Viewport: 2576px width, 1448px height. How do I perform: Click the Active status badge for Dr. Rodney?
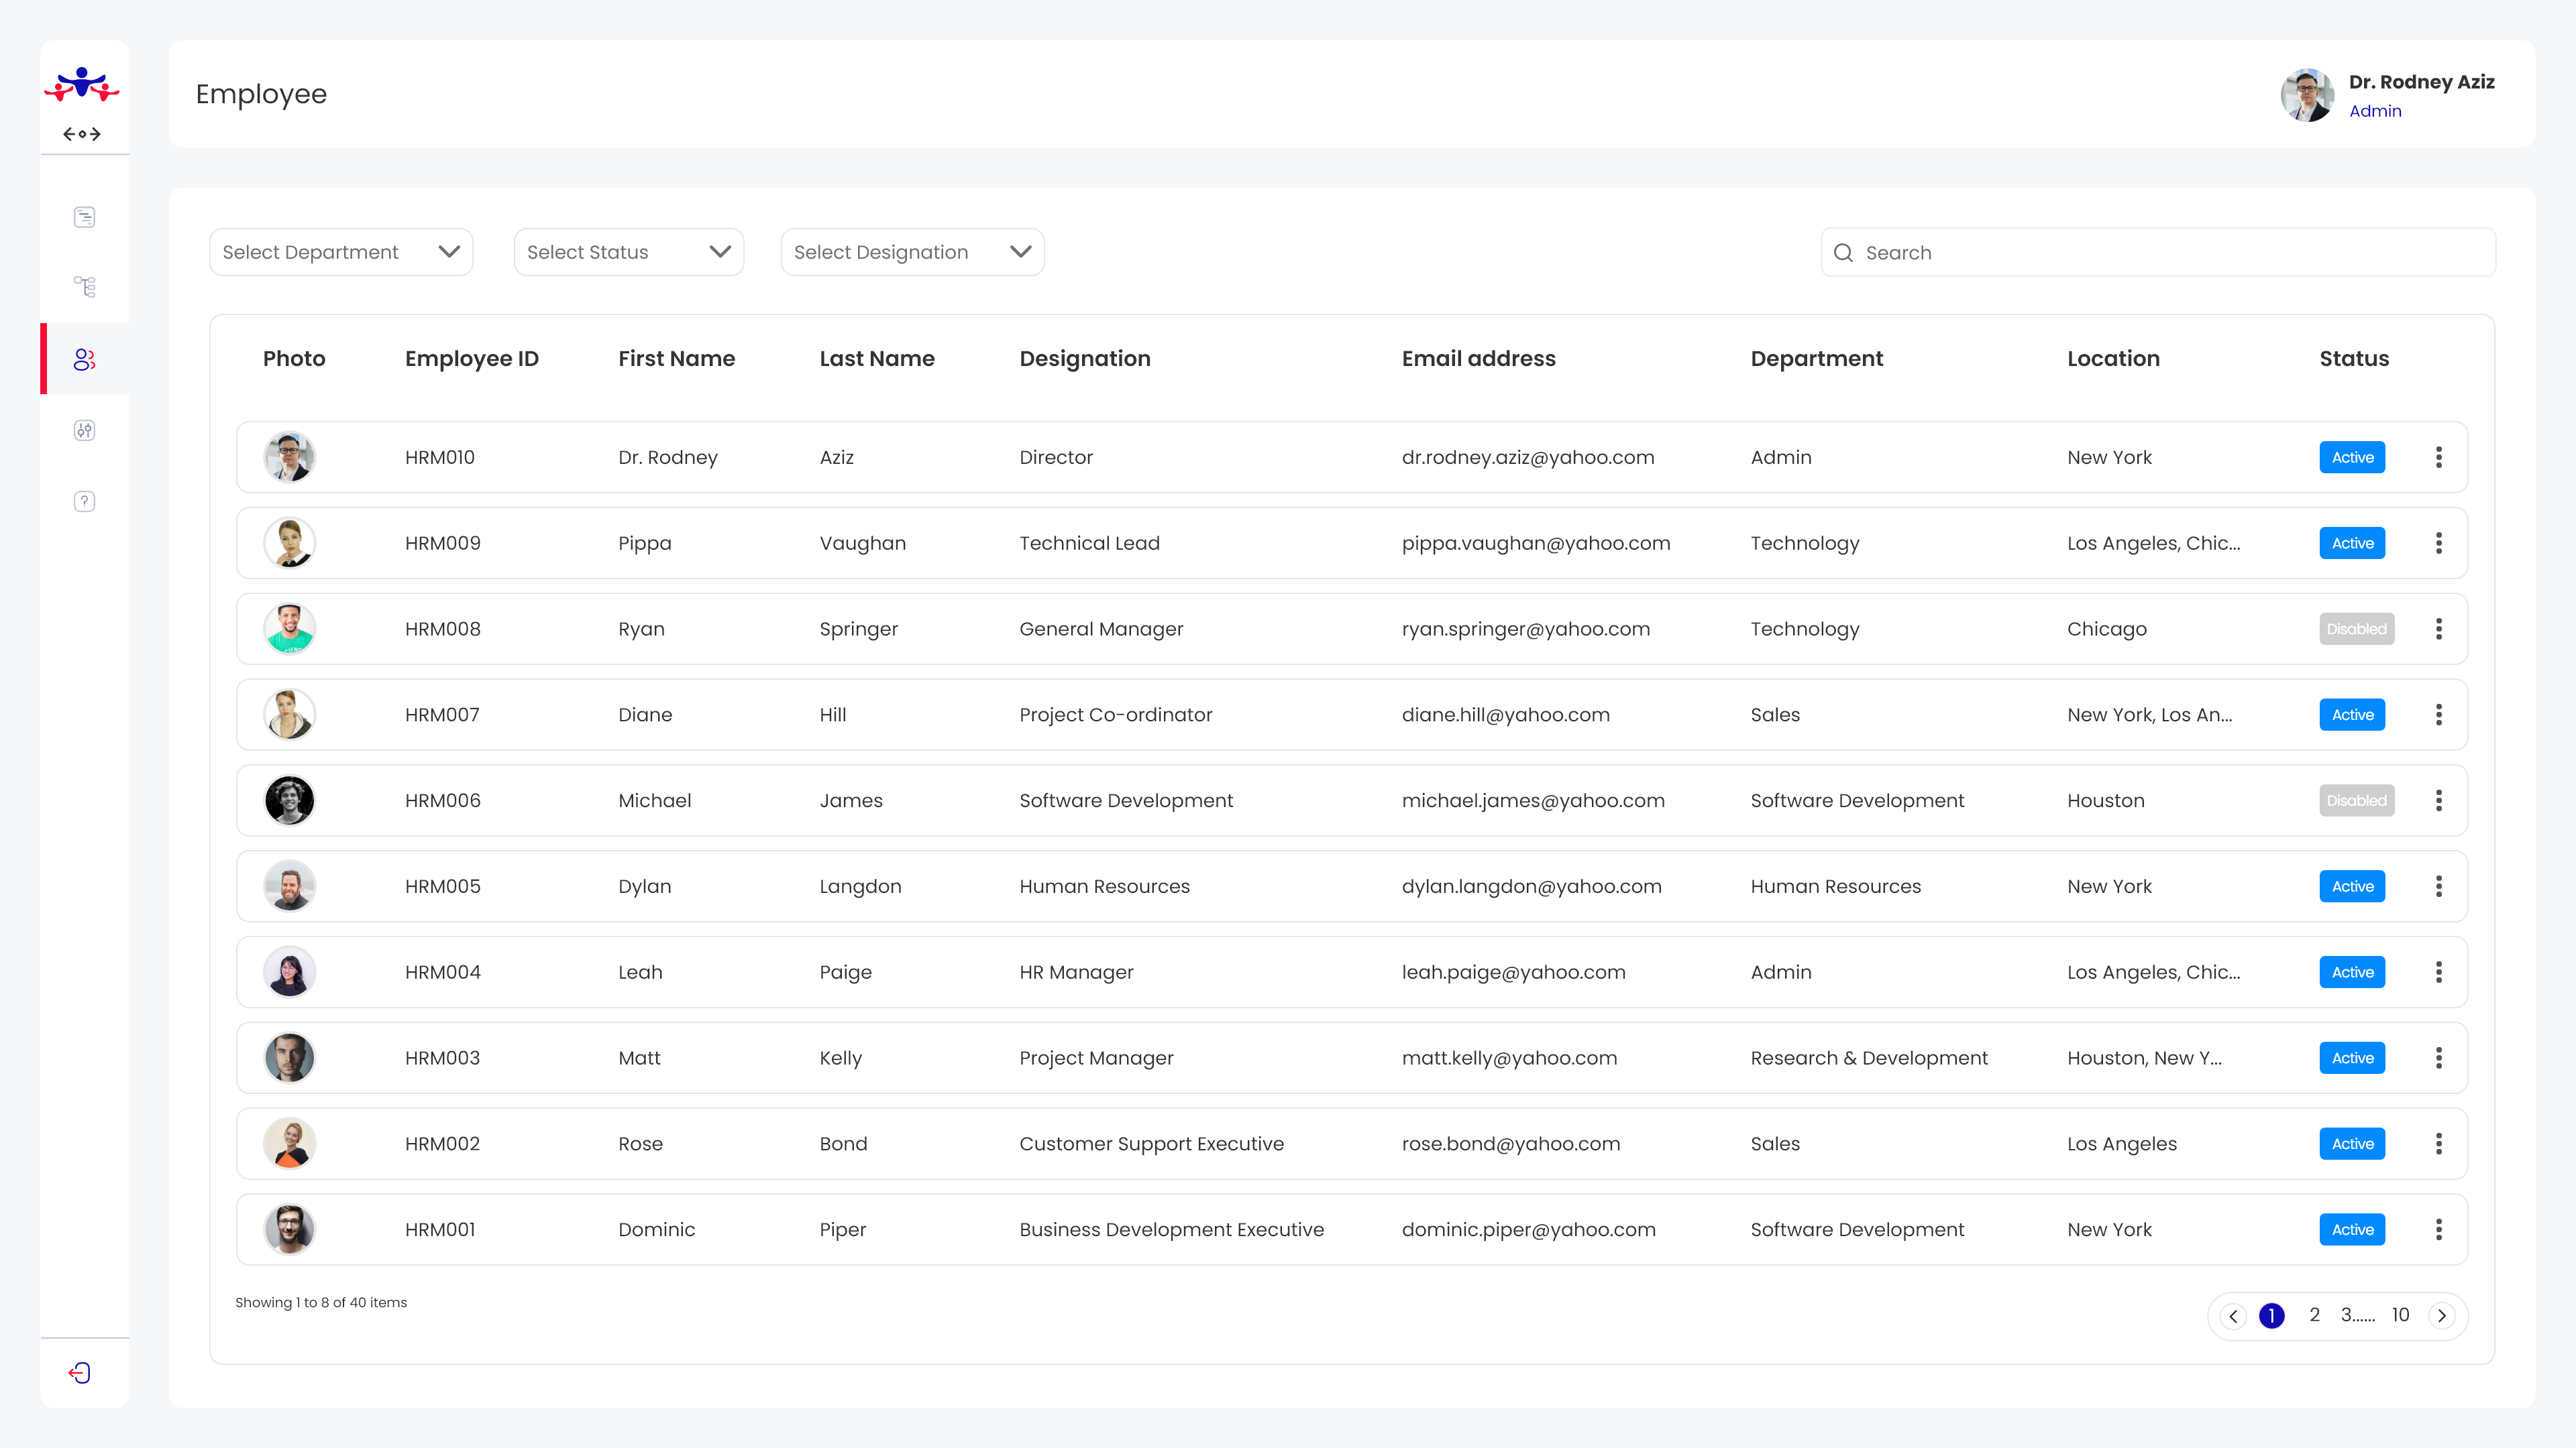(x=2352, y=458)
